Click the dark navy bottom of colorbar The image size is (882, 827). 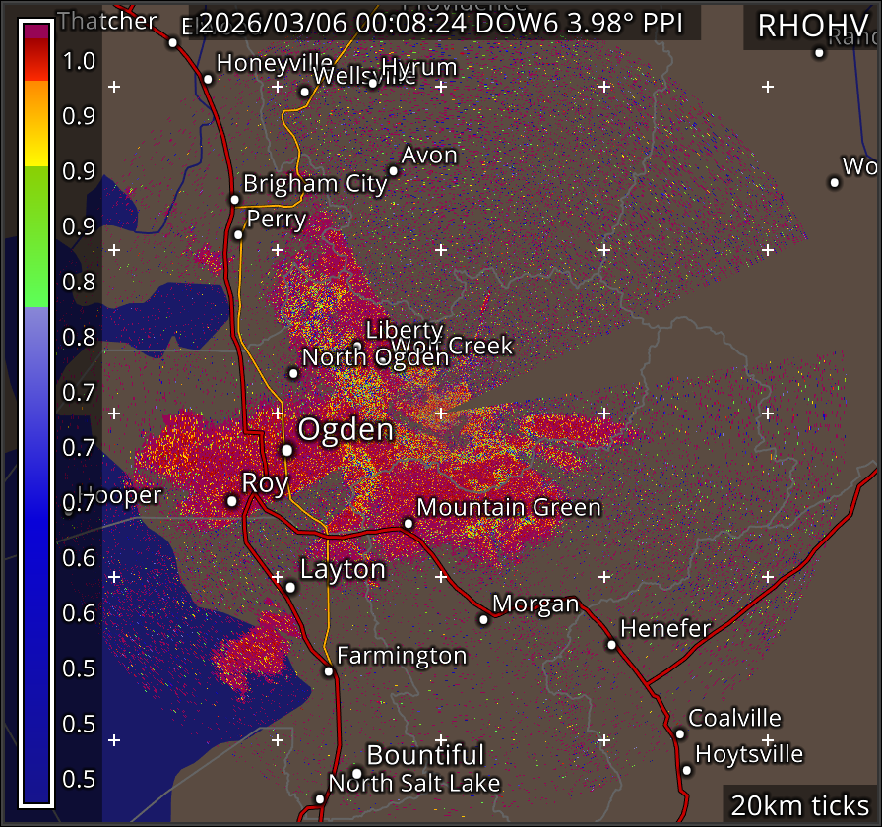36,778
